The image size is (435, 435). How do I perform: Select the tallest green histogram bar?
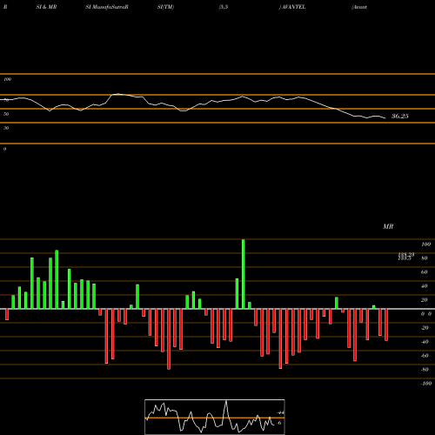pyautogui.click(x=243, y=274)
